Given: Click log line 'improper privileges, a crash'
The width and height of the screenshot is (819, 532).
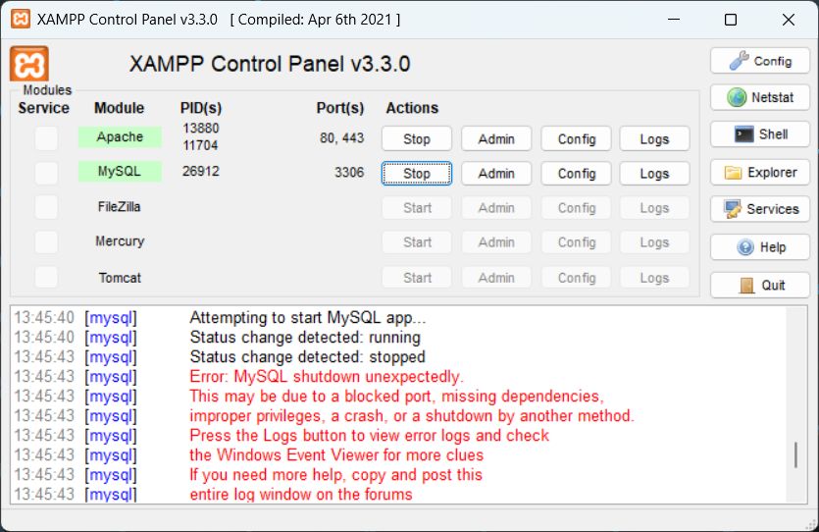Looking at the screenshot, I should point(412,416).
